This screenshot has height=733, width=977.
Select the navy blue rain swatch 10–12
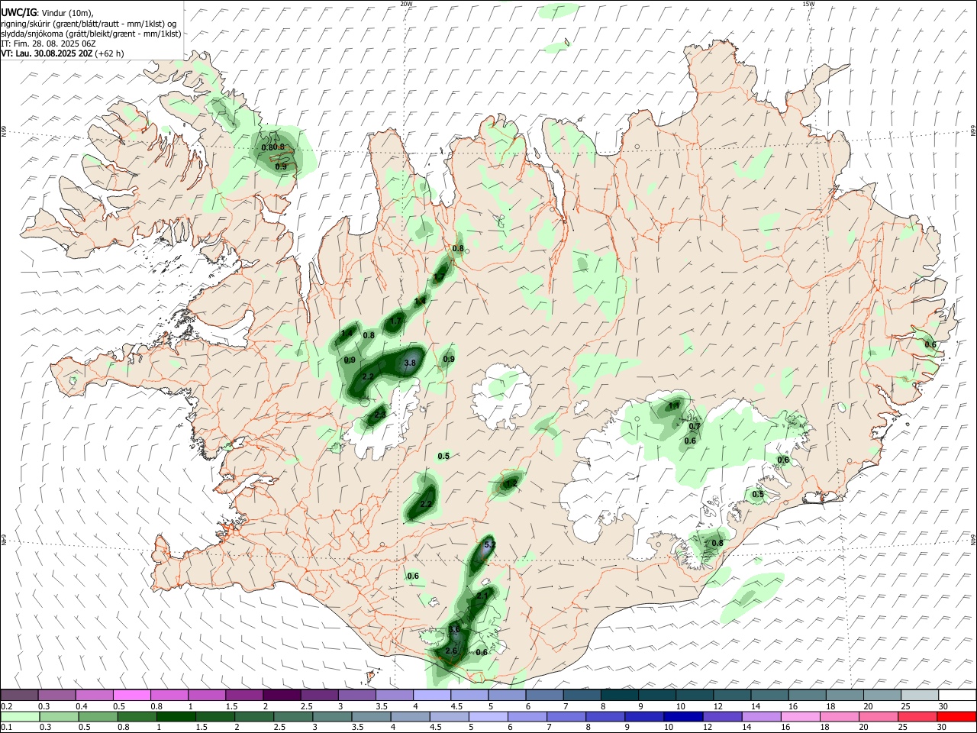[684, 716]
